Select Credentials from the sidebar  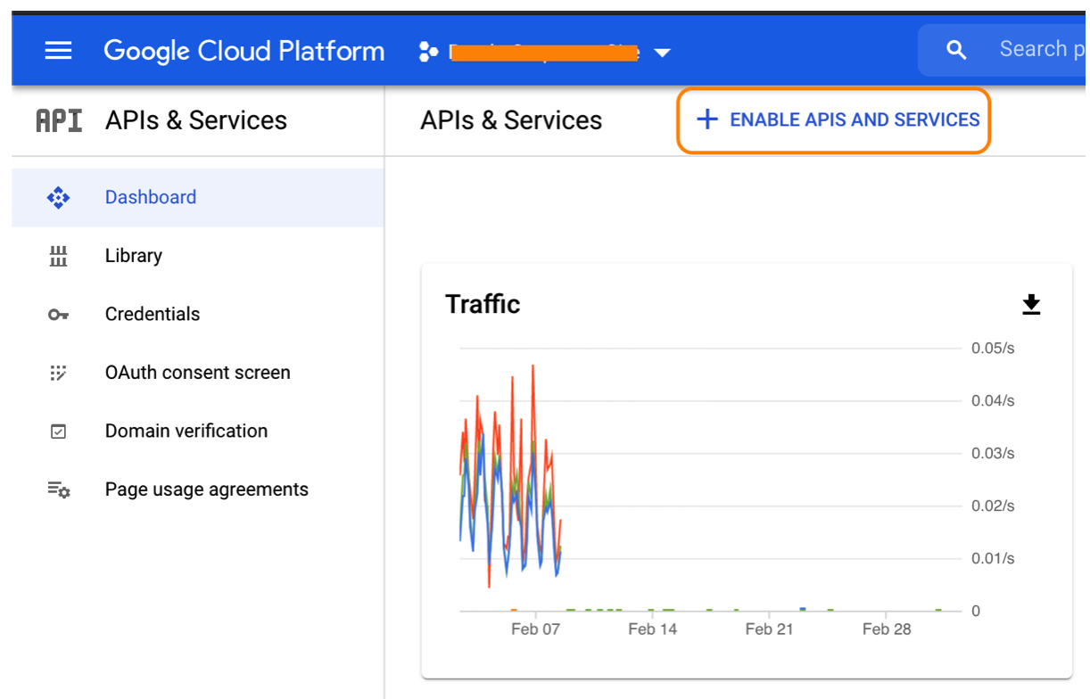tap(152, 314)
